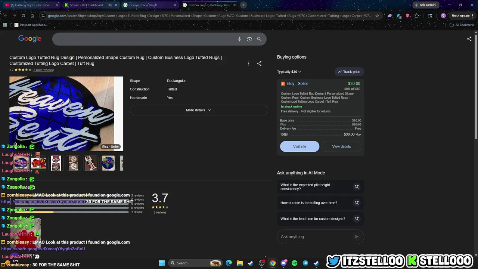Switch to Stream Kick Dashboard tab
478x269 pixels.
[x=91, y=5]
